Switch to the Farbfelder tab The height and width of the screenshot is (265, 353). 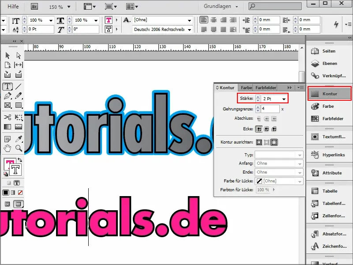(x=266, y=87)
